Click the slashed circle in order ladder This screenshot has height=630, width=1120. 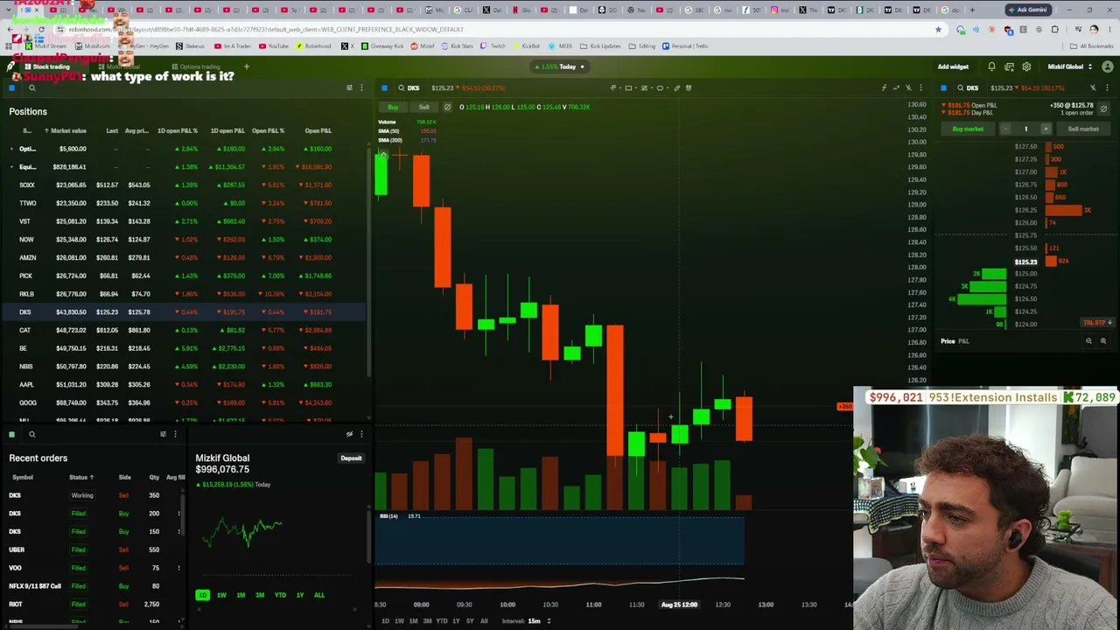pos(1103,108)
